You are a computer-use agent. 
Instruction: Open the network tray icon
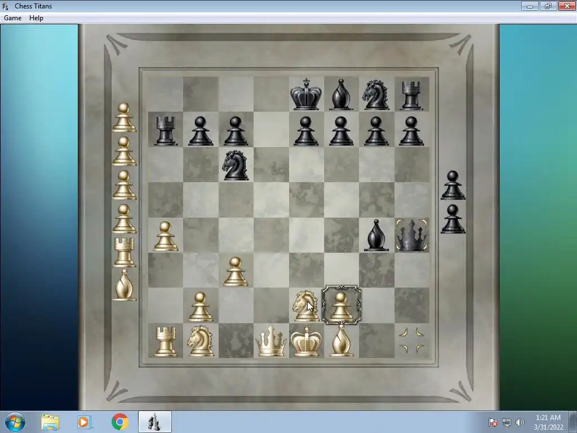point(507,422)
